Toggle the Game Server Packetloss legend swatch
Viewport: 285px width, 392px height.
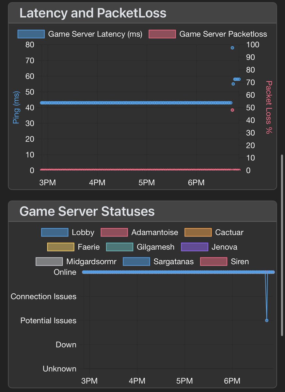click(162, 34)
